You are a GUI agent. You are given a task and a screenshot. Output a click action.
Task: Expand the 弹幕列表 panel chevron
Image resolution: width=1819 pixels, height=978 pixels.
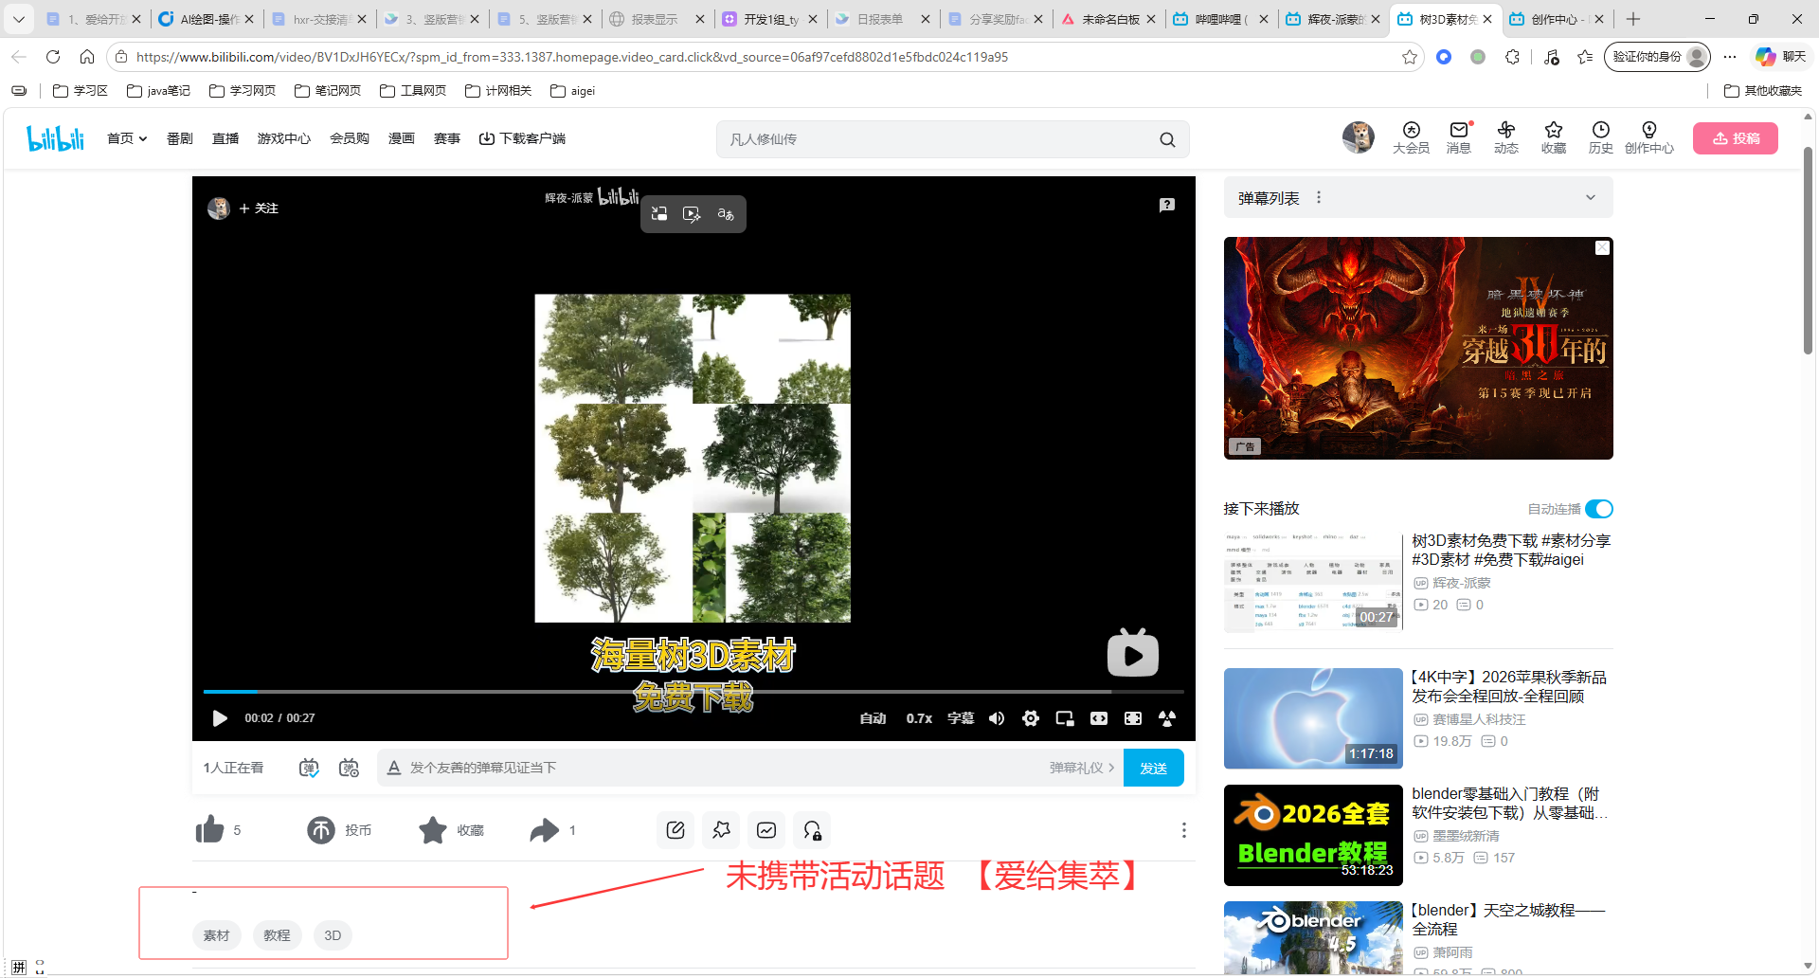pyautogui.click(x=1591, y=198)
